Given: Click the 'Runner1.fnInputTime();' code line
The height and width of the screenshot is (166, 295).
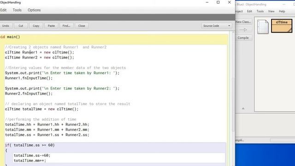Looking at the screenshot, I should click(x=29, y=78).
